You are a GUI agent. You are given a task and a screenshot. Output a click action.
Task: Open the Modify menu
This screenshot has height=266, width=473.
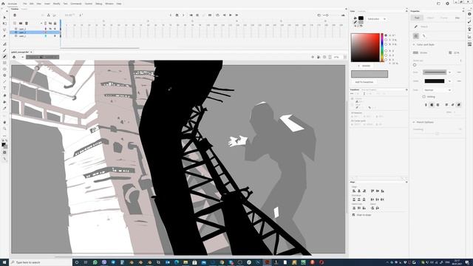(56, 4)
